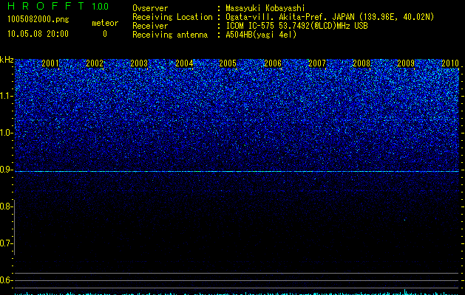Click the 0.7 kHz axis label
Viewport: 465px width, 295px height.
pos(6,243)
